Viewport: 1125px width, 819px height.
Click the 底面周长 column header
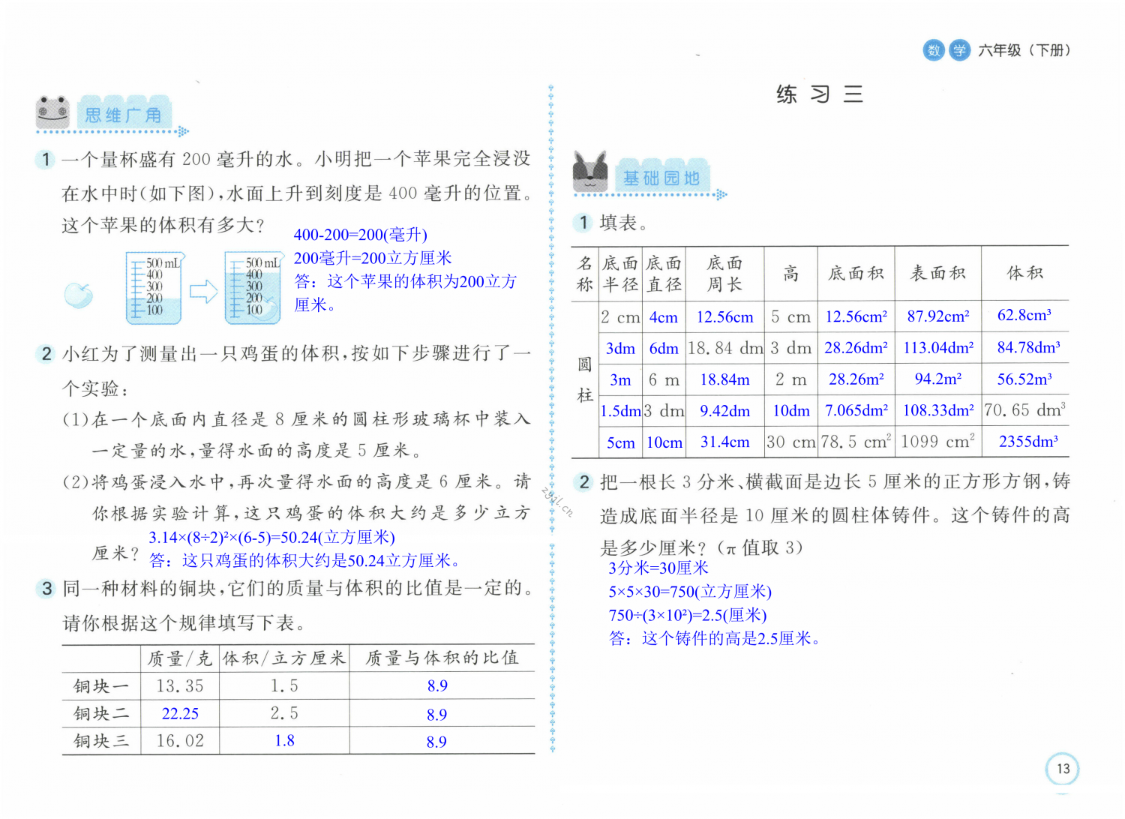coord(724,273)
